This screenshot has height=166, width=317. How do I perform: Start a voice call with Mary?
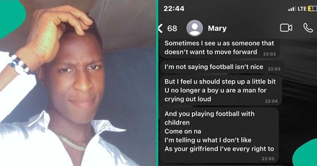pos(308,28)
